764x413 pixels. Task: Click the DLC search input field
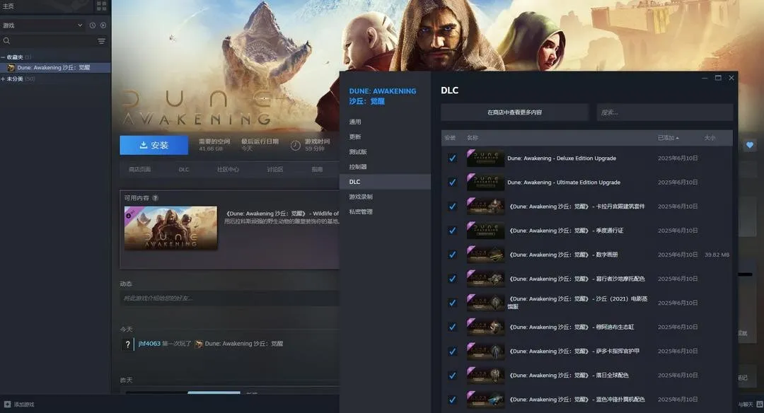coord(664,112)
